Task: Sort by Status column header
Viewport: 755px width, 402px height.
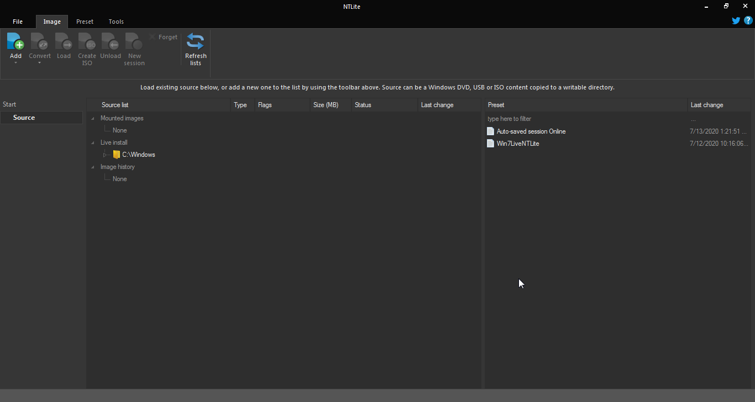Action: coord(384,105)
